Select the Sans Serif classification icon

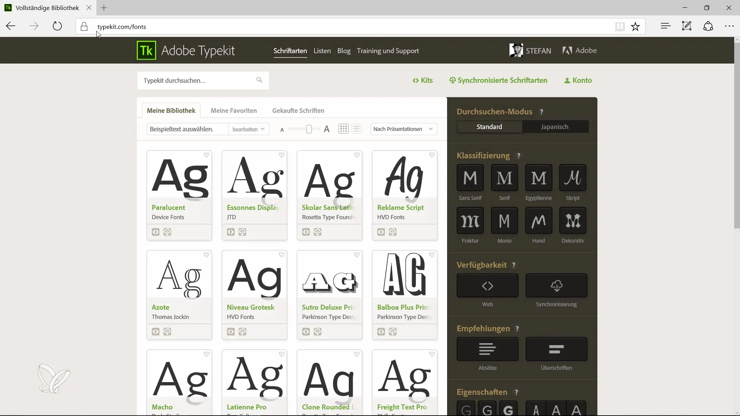coord(470,178)
